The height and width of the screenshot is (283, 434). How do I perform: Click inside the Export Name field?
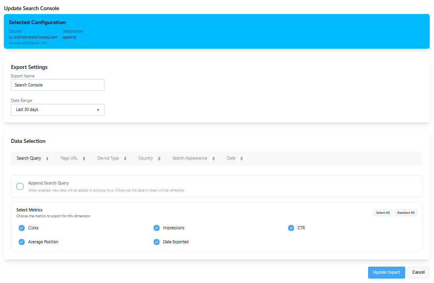[x=57, y=85]
